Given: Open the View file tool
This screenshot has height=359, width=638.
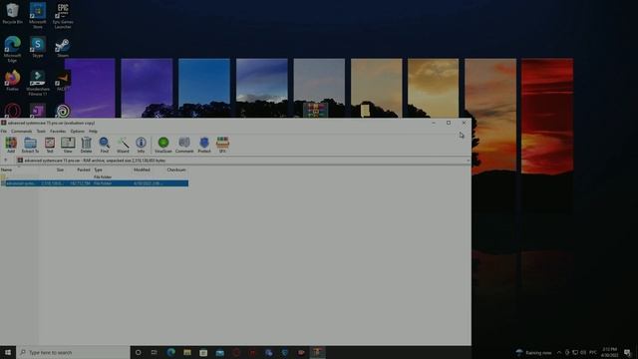Looking at the screenshot, I should (x=68, y=145).
